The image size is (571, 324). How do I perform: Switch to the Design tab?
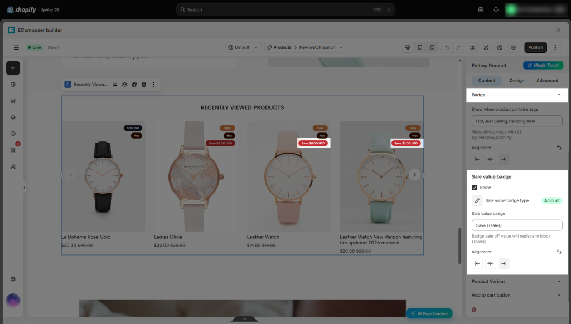tap(517, 80)
